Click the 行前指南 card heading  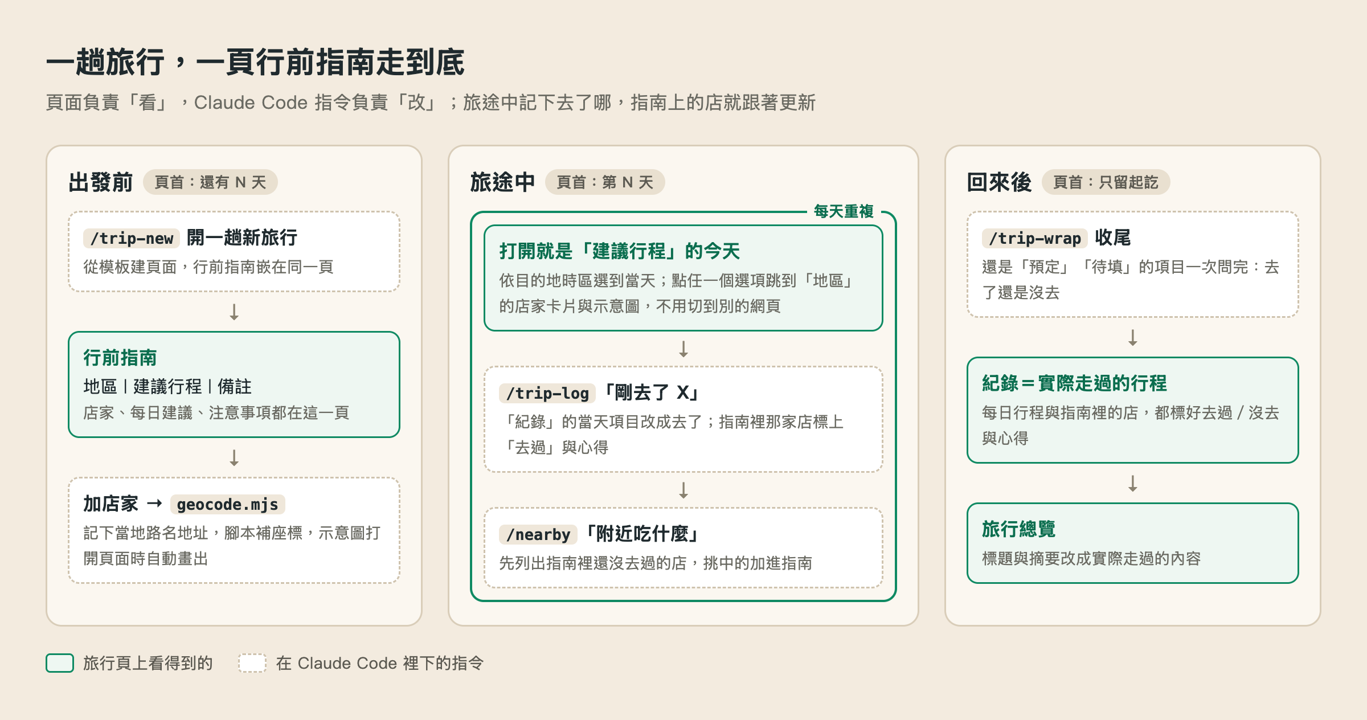(x=120, y=358)
